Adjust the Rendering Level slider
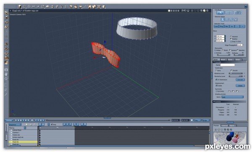This screenshot has width=252, height=152. point(236,76)
